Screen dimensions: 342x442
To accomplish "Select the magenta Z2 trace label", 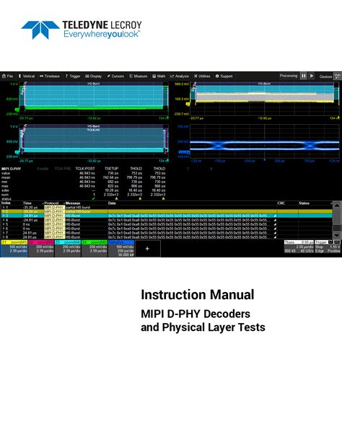I will coord(41,242).
